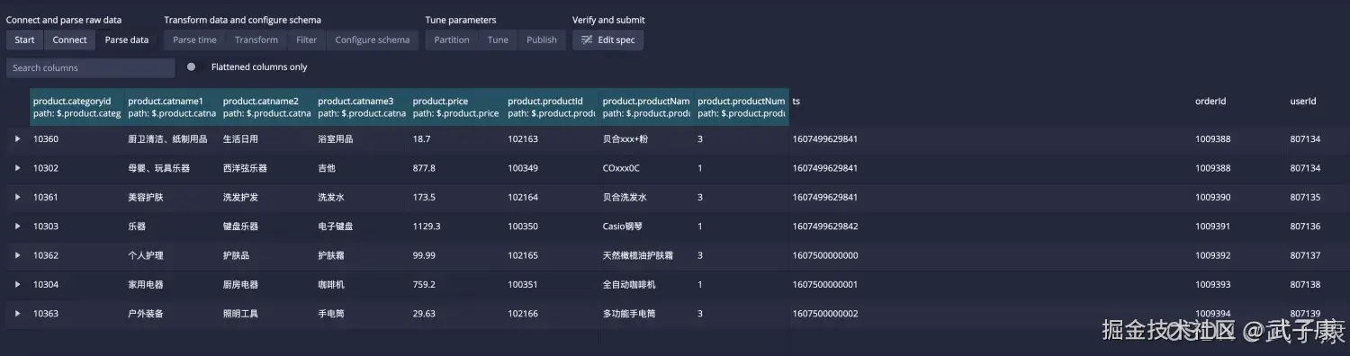Expand the row with categoryid 10303
Viewport: 1350px width, 356px height.
17,227
